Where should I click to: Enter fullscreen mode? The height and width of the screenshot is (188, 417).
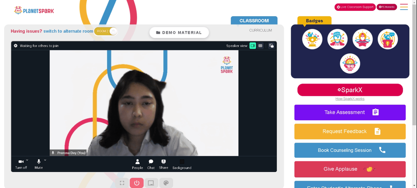click(122, 183)
